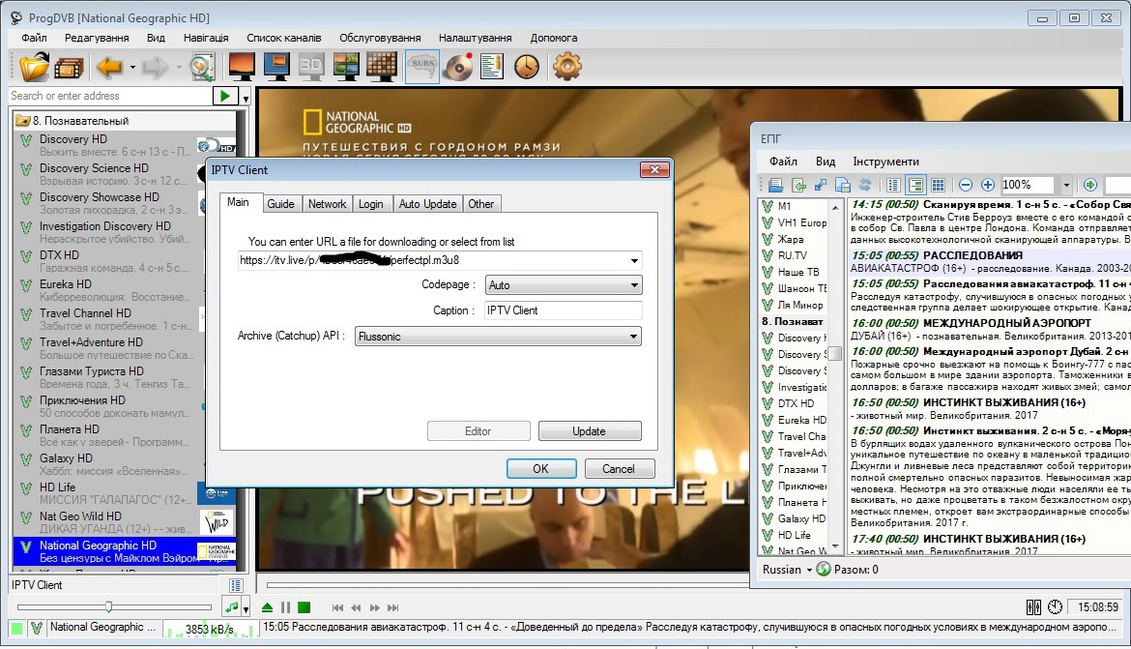Open EPG zoom 100% dropdown
The width and height of the screenshot is (1131, 649).
[1066, 185]
